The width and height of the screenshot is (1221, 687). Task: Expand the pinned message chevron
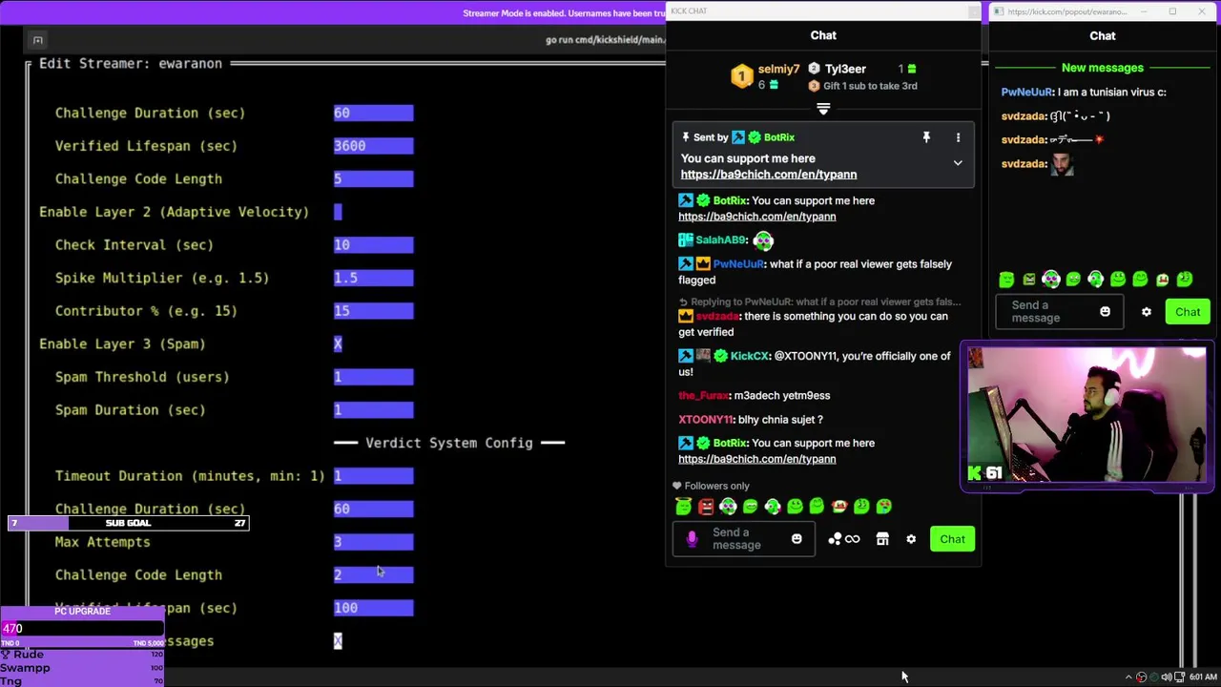pyautogui.click(x=958, y=163)
